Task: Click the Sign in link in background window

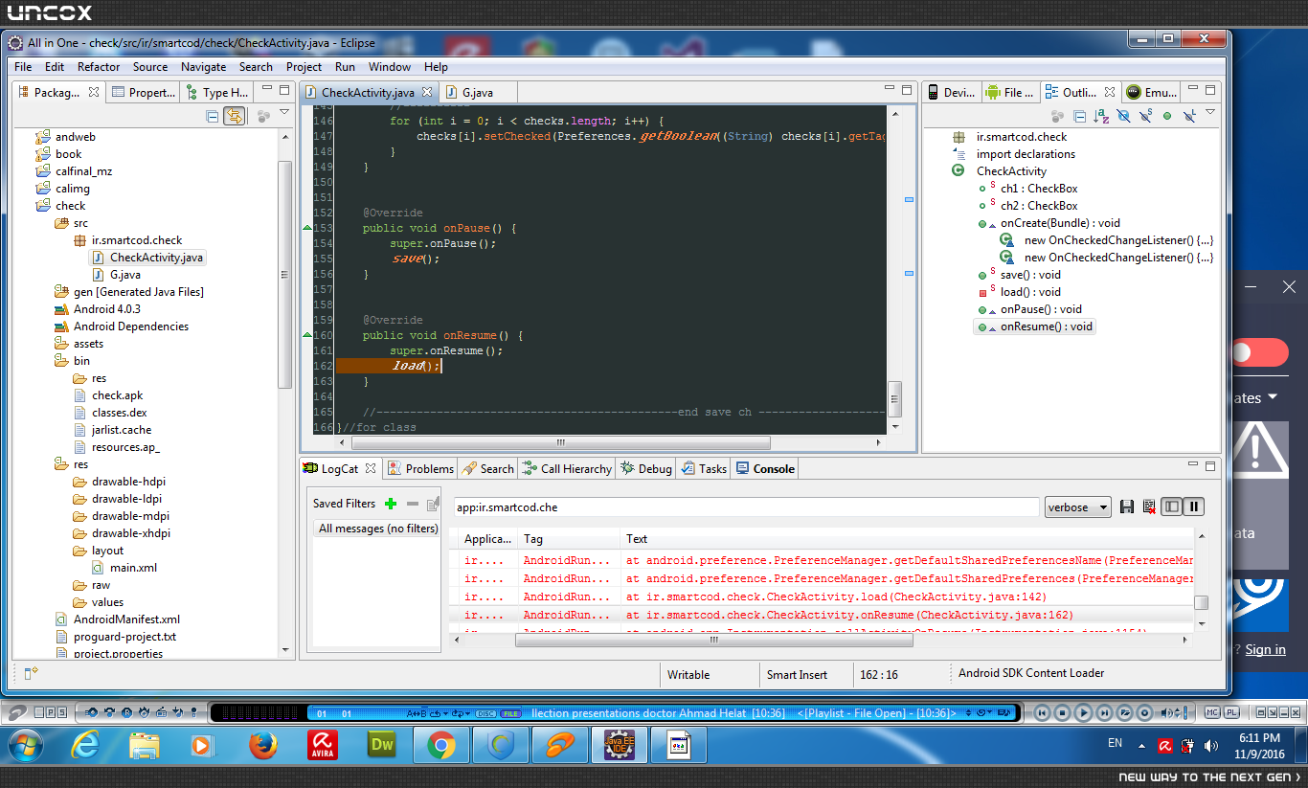Action: click(x=1266, y=649)
